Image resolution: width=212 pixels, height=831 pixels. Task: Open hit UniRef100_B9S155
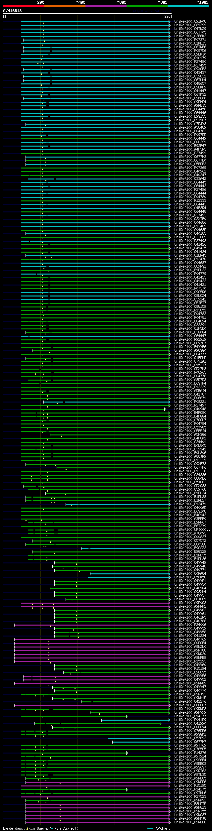[190, 116]
